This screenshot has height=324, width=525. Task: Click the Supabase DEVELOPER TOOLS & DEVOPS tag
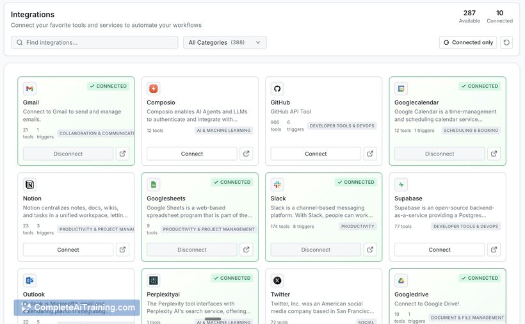point(465,227)
